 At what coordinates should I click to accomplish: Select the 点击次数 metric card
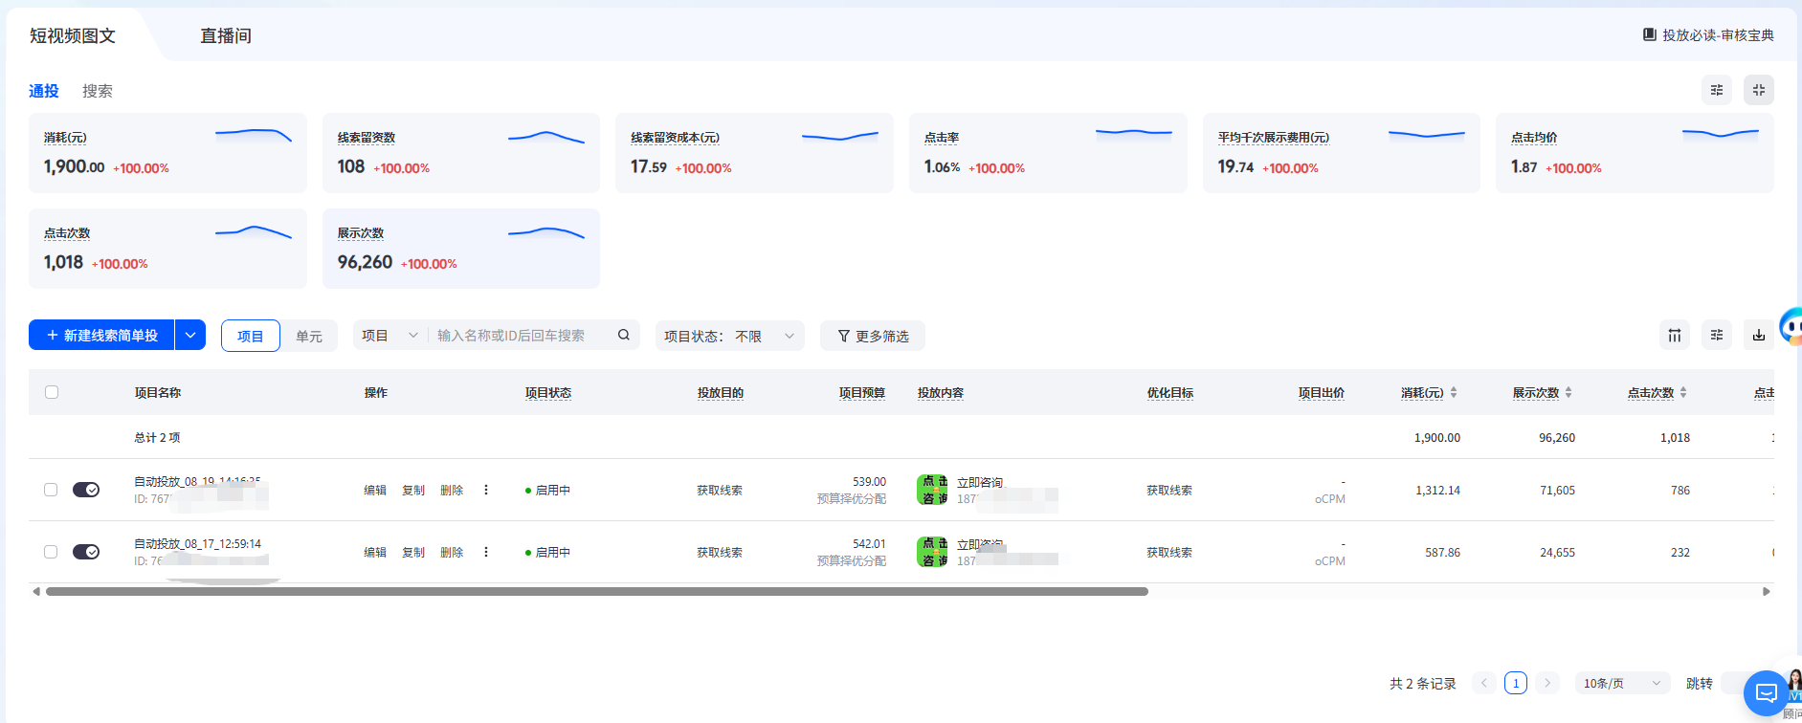(168, 249)
